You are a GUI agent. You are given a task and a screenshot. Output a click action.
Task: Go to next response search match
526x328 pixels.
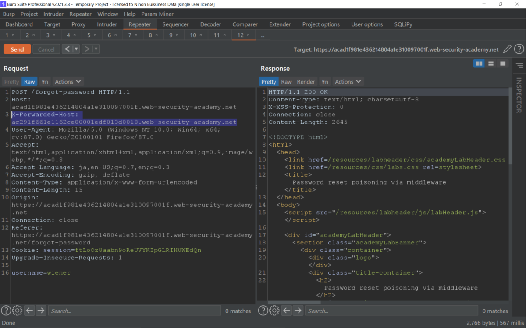[x=298, y=311]
